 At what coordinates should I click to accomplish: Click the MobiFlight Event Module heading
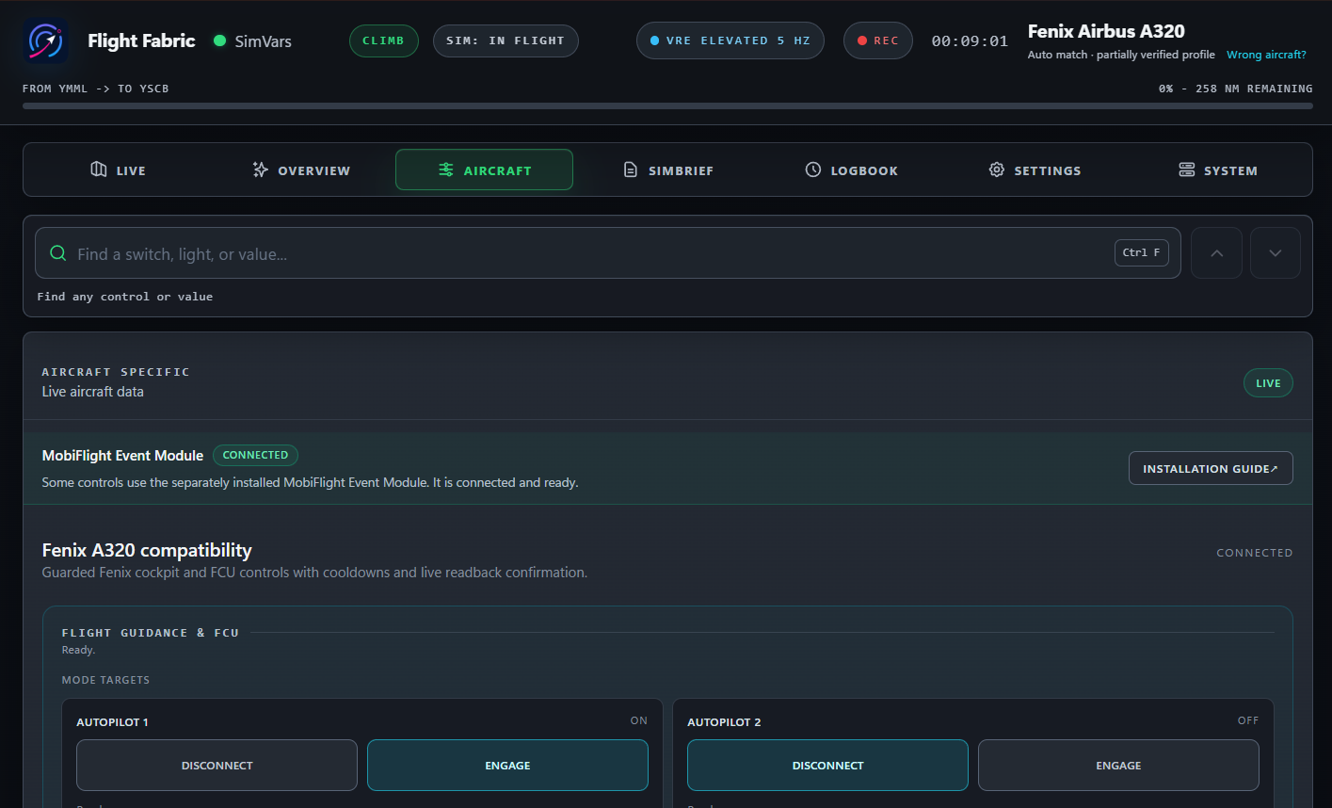point(122,455)
